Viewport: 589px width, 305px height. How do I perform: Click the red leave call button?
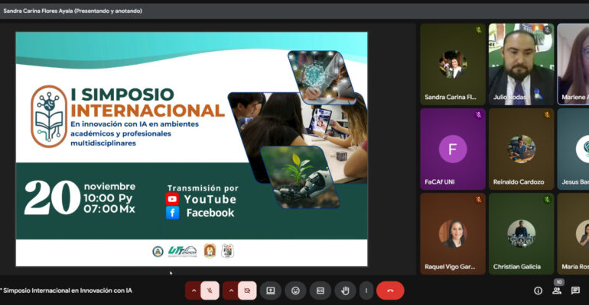pos(390,291)
